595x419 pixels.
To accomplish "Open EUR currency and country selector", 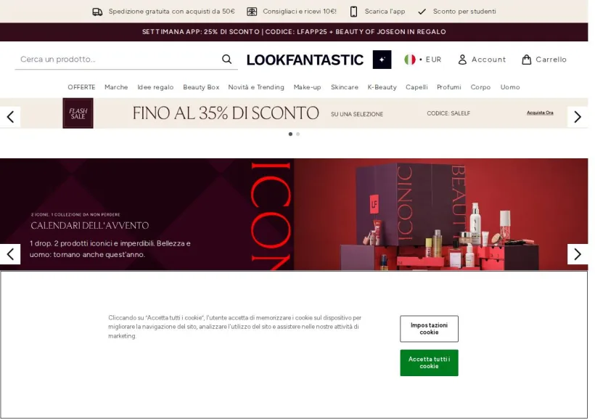I will tap(423, 60).
